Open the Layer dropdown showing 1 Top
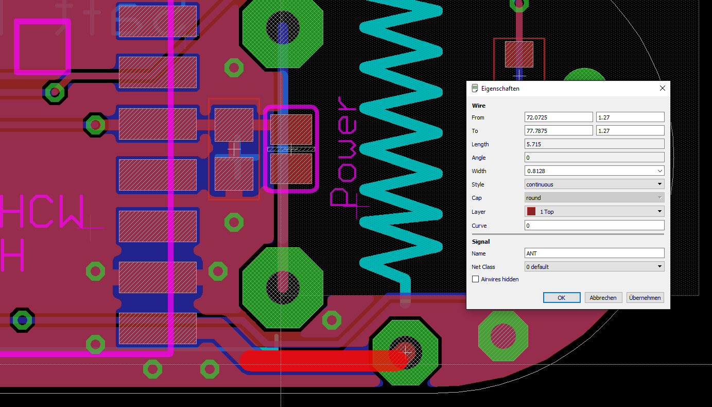 tap(595, 212)
